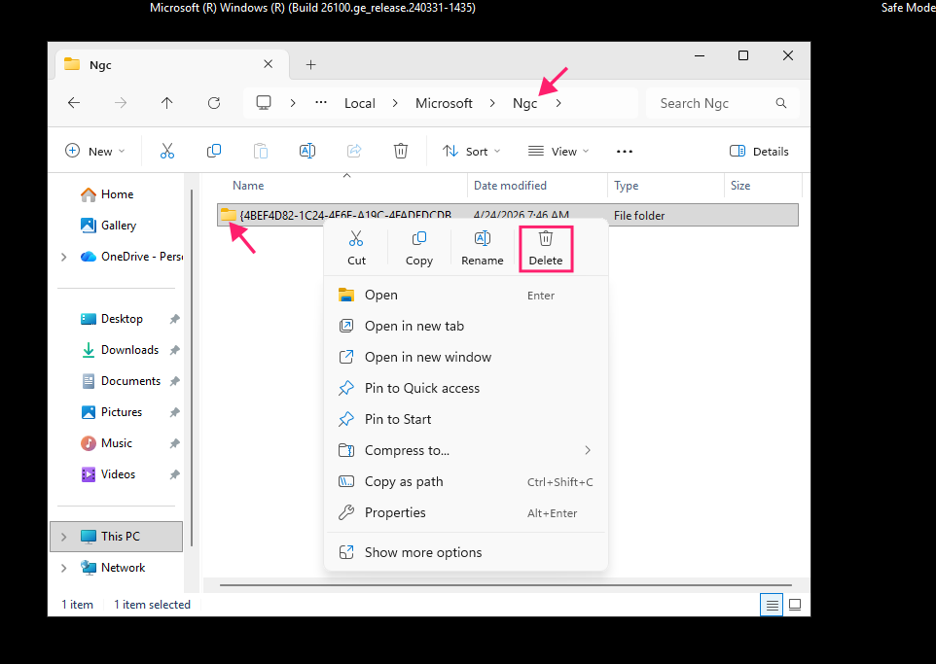
Task: Unpin Downloads pin icon in sidebar
Action: coord(174,350)
